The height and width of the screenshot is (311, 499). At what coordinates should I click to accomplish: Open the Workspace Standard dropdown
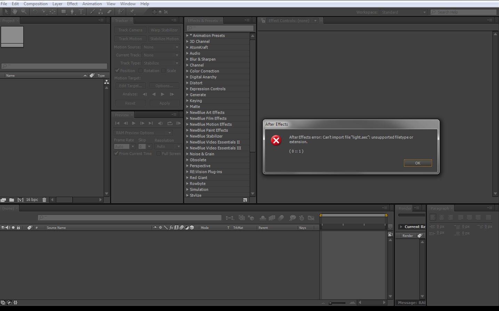click(403, 12)
